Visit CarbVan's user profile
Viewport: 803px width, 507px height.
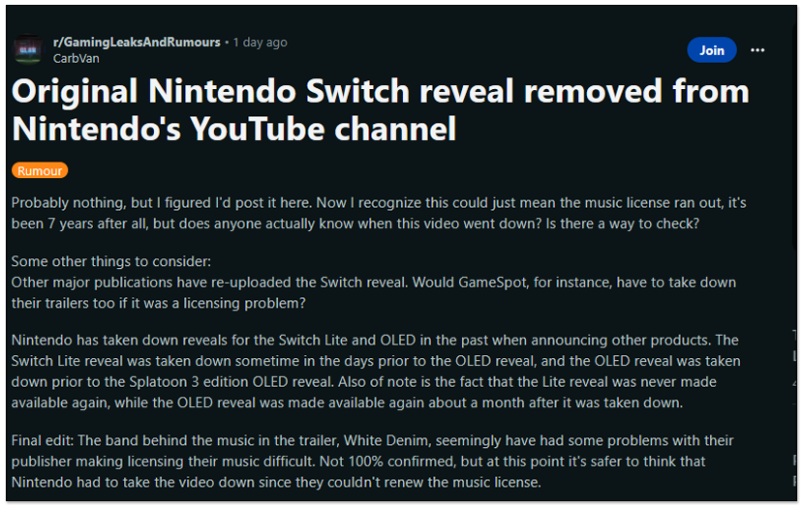tap(75, 58)
